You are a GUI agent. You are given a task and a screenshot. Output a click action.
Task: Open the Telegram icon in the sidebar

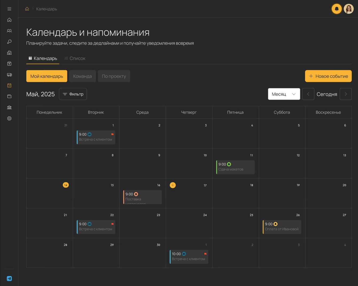(x=9, y=279)
